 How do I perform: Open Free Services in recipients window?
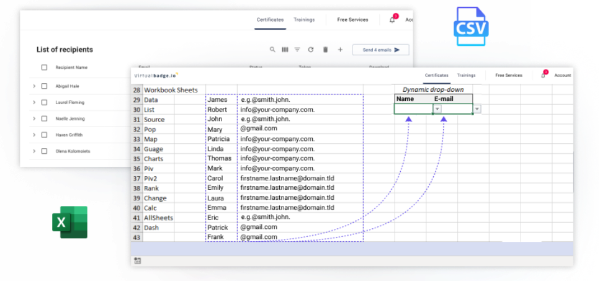click(352, 20)
